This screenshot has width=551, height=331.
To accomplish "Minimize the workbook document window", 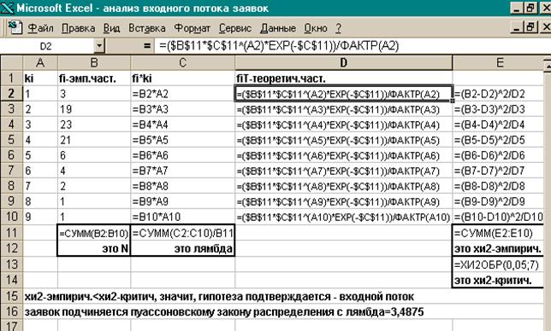I will tap(517, 27).
